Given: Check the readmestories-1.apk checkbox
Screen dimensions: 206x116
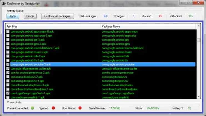Looking at the screenshot, I should (8, 89).
